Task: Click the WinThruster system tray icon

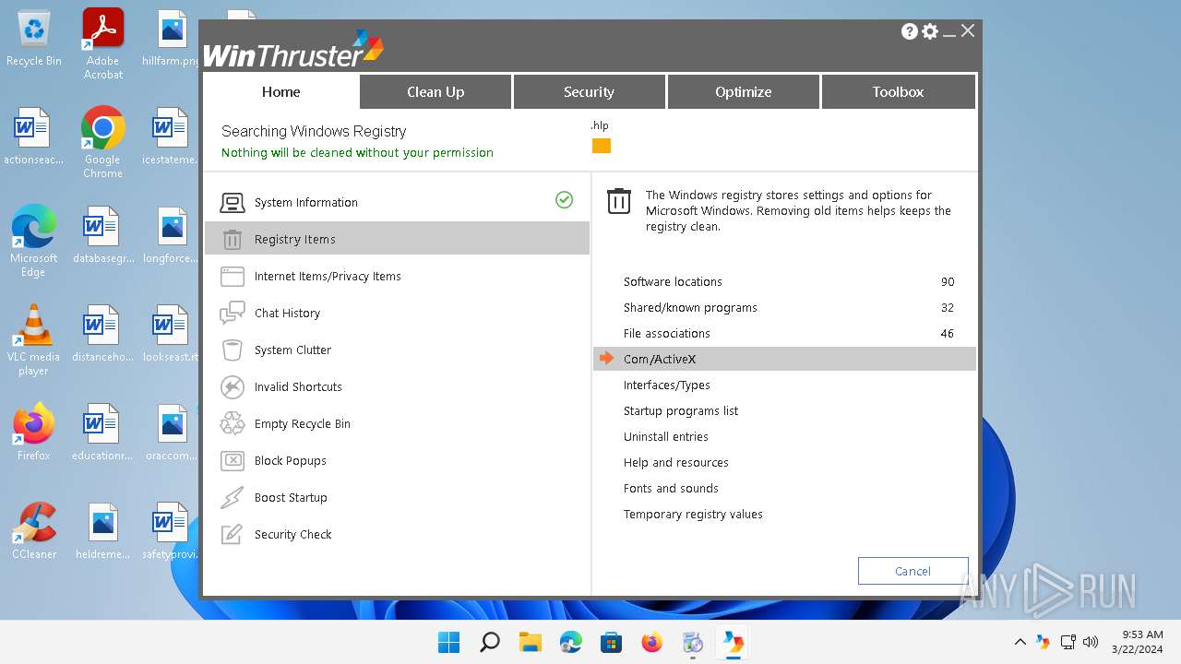Action: (1044, 642)
